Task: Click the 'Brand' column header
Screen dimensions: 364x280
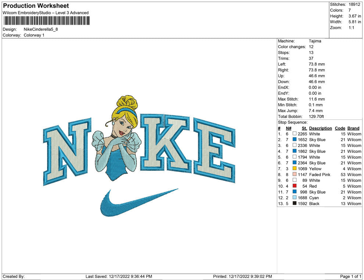Action: (x=353, y=128)
